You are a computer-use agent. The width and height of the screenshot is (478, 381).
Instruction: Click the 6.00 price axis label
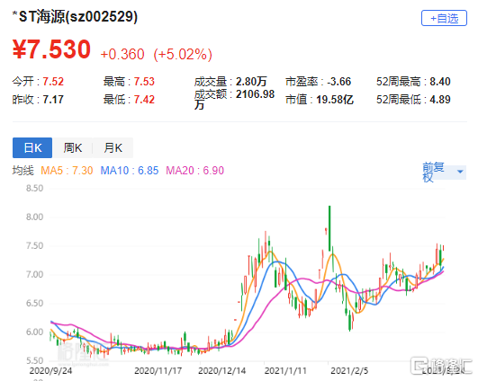click(x=34, y=332)
